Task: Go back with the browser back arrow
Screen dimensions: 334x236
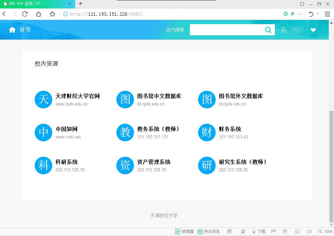Action: coord(4,14)
